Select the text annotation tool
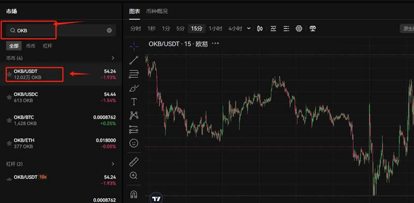 coord(134,102)
